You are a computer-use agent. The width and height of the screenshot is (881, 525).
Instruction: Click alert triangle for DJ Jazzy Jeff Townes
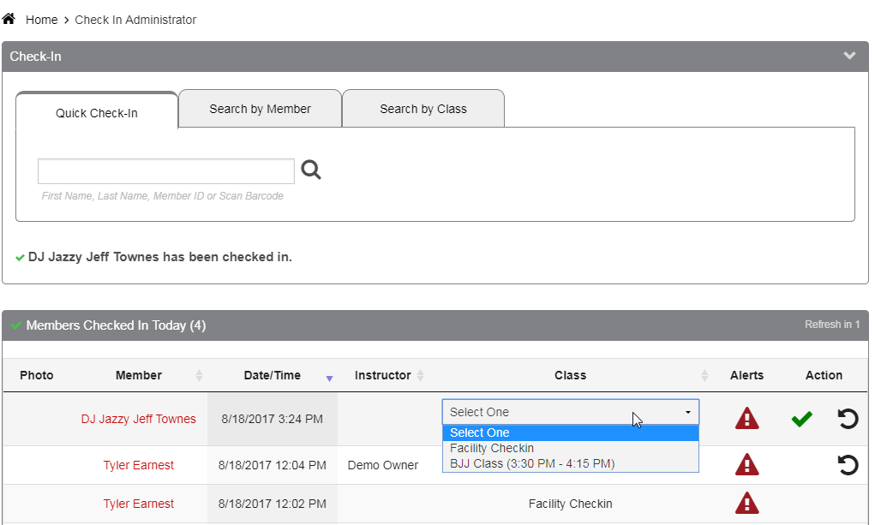coord(747,419)
